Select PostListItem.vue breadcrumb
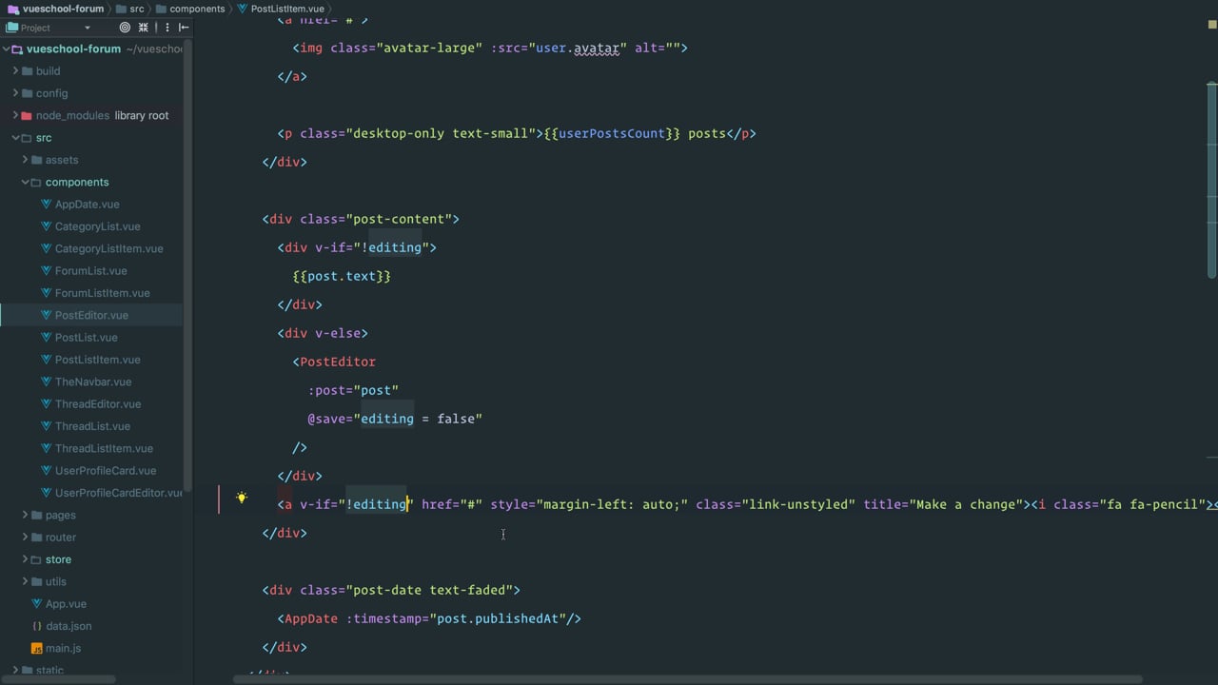 [287, 9]
